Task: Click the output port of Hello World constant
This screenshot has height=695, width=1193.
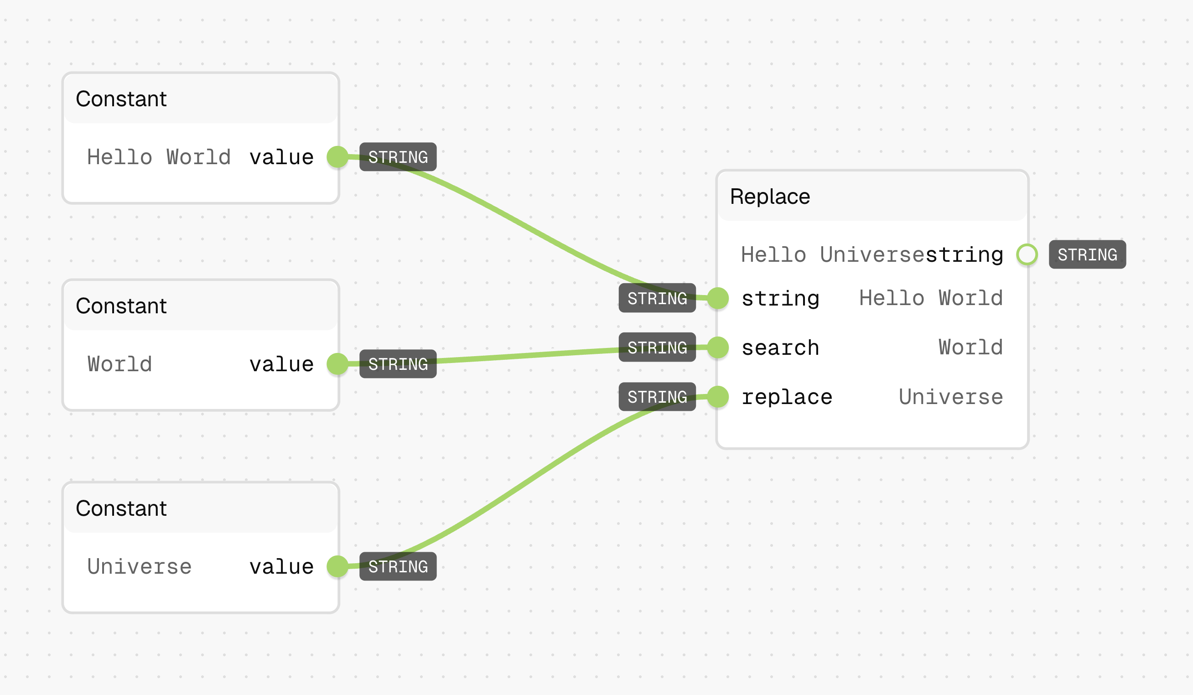Action: [337, 157]
